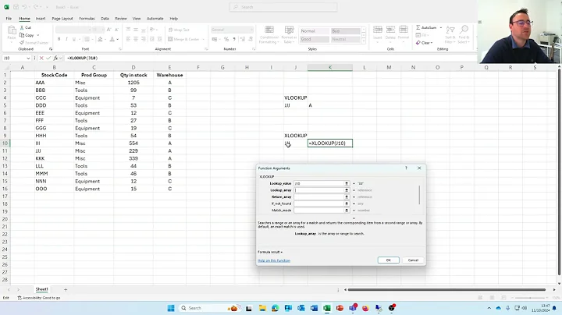Click the Center alignment icon
Screen dimensions: 562x315
(x=136, y=39)
